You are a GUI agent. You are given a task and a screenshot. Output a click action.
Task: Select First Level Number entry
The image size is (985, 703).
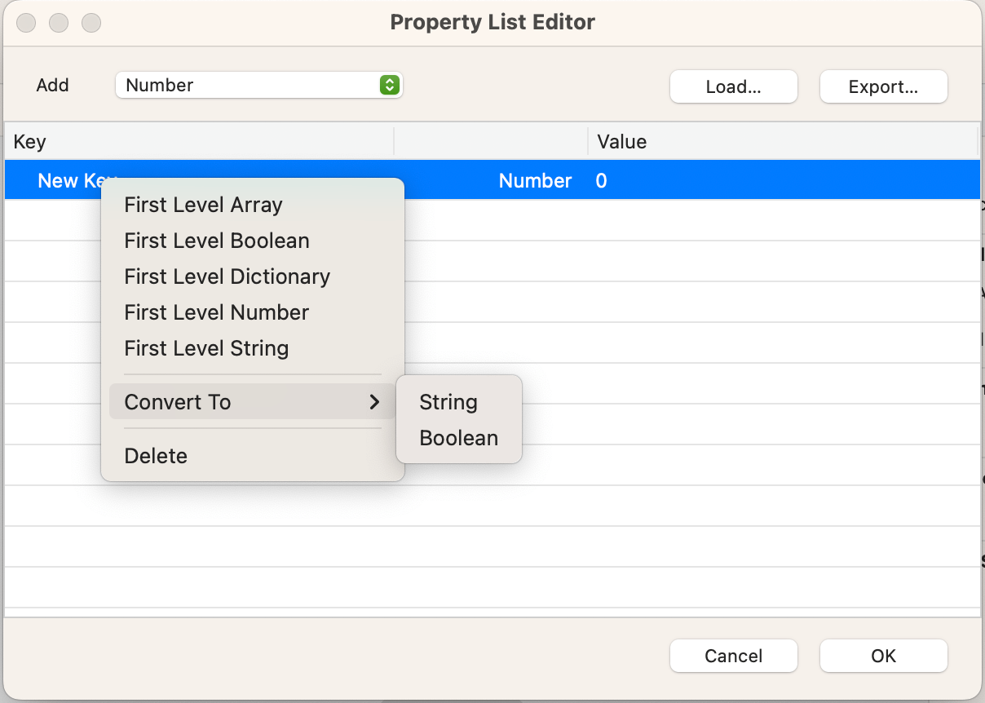(x=216, y=312)
